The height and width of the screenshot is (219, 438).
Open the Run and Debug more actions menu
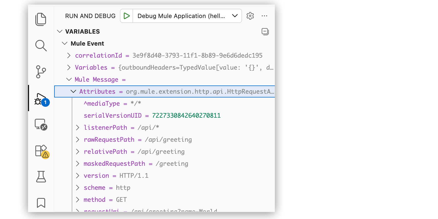(264, 16)
